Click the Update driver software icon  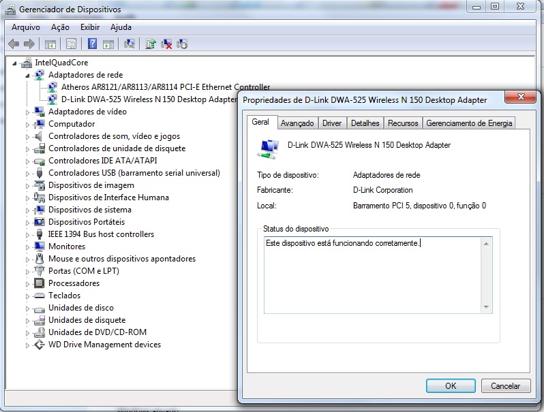151,44
